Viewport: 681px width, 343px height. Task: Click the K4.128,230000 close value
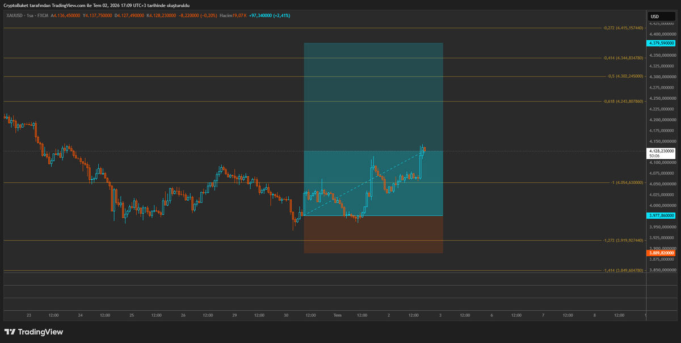[161, 16]
